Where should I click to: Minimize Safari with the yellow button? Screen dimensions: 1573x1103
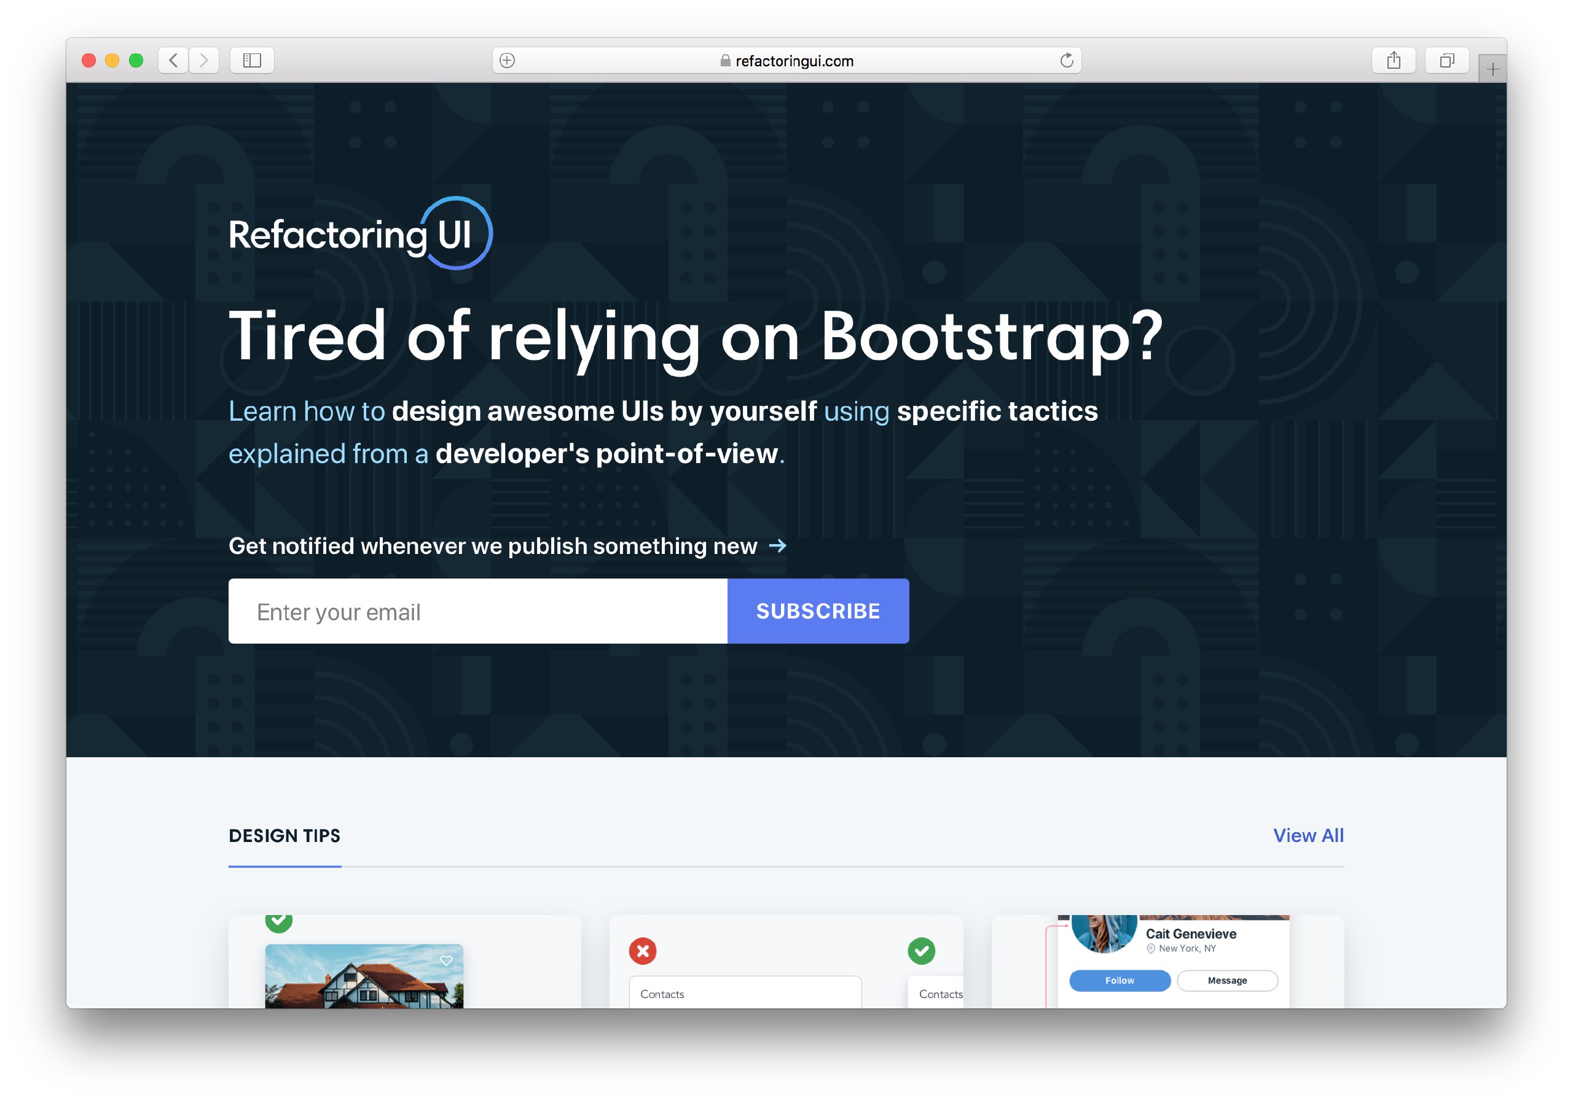[112, 60]
